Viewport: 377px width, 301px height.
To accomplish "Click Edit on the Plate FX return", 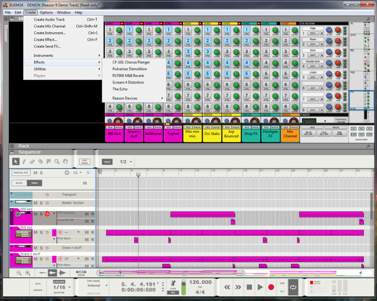I will coord(313,33).
